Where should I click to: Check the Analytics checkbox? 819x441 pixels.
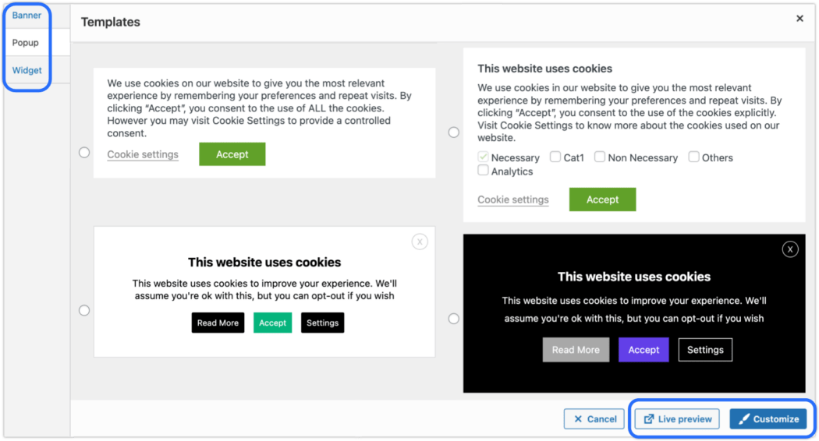tap(483, 170)
